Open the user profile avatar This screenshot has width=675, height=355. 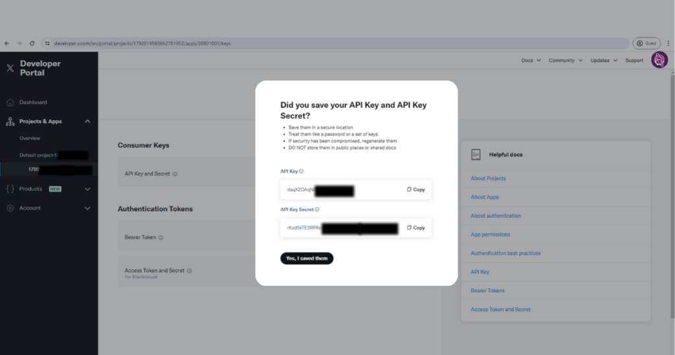pos(659,60)
